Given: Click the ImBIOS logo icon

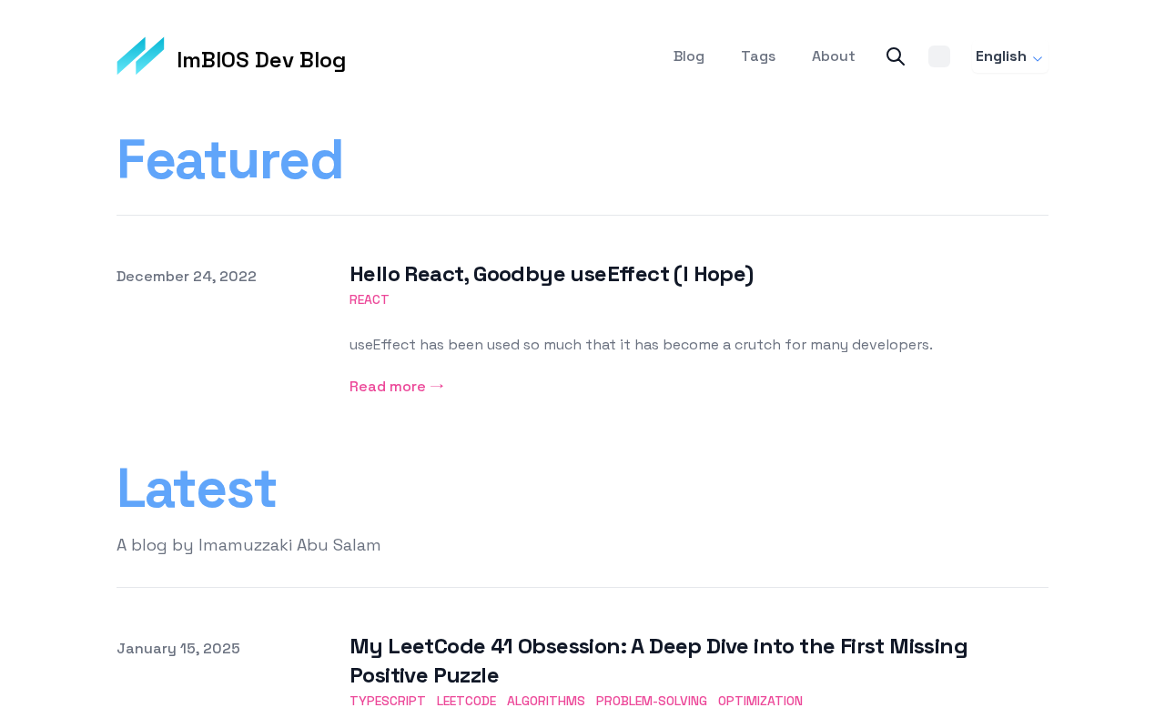Looking at the screenshot, I should pos(140,56).
